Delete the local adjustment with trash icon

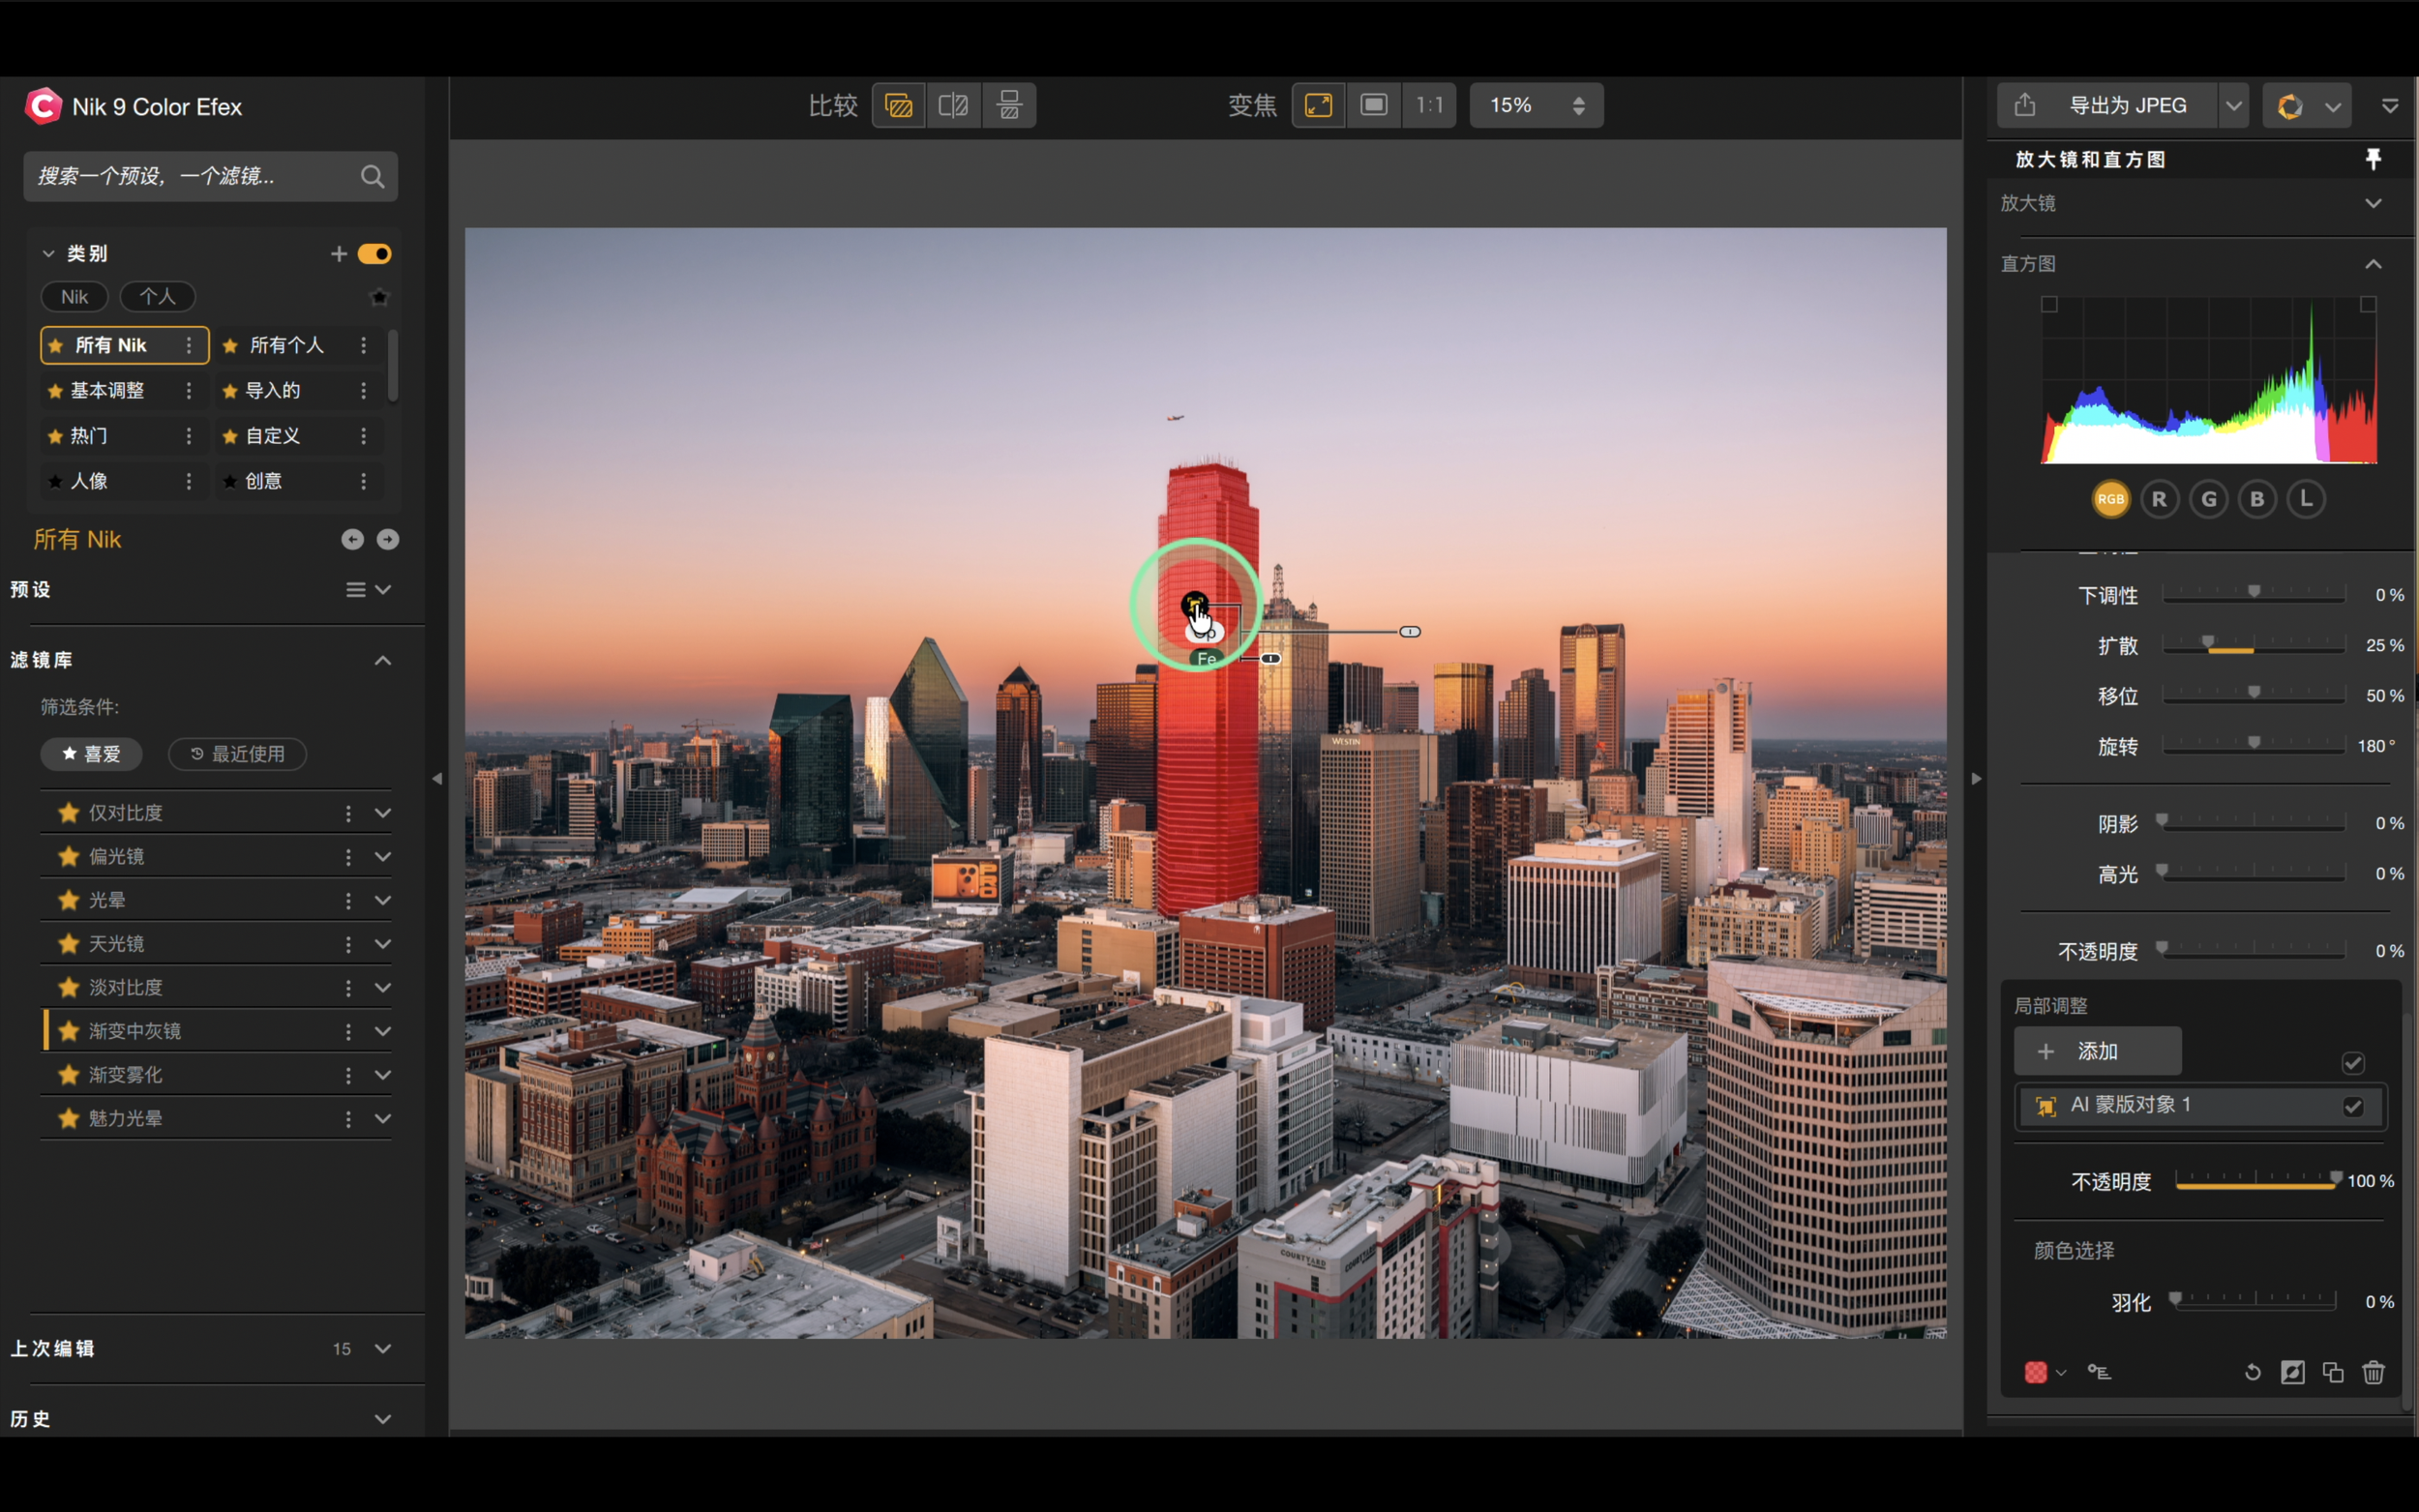coord(2373,1372)
